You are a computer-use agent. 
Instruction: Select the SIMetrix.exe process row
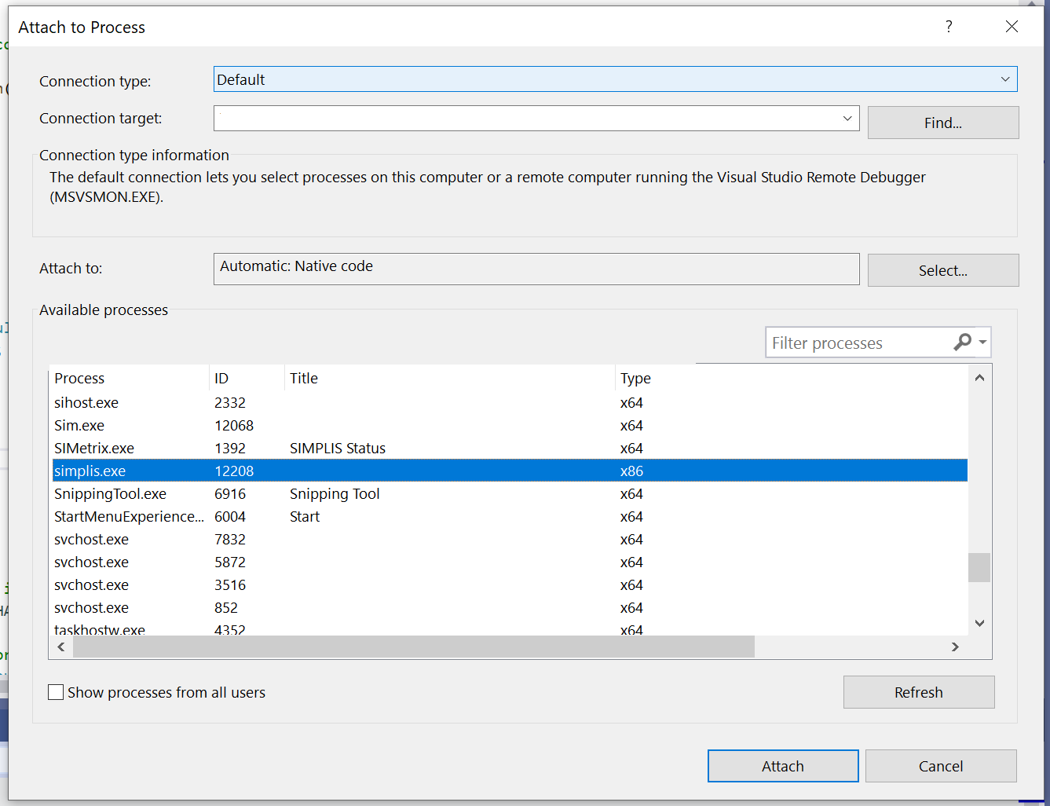(94, 449)
